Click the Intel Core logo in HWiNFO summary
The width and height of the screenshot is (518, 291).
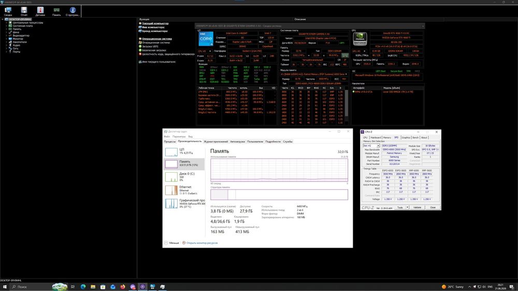[206, 39]
